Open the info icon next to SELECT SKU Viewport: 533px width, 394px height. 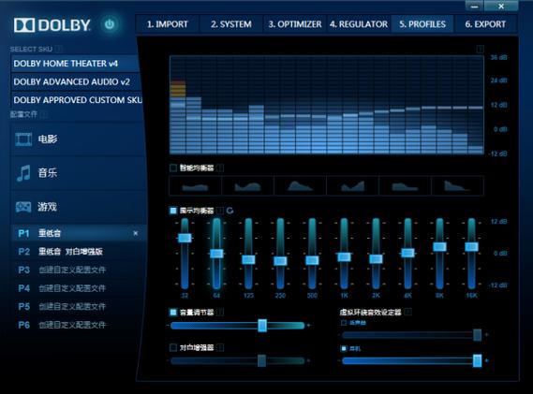(59, 49)
